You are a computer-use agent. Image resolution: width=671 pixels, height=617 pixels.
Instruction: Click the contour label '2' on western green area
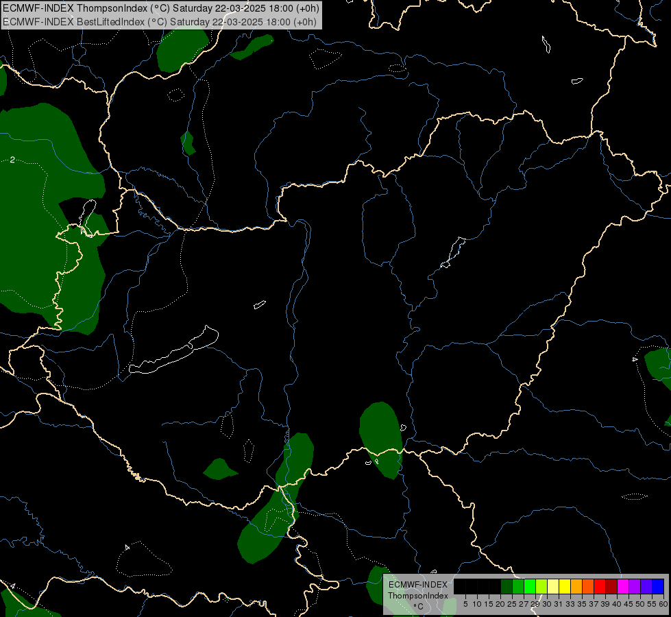click(x=12, y=160)
